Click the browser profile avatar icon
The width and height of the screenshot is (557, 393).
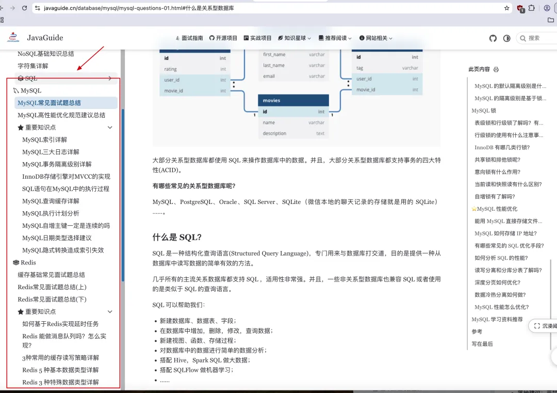point(547,8)
